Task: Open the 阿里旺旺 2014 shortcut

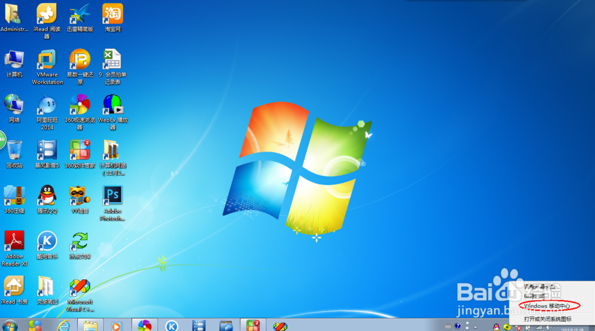Action: (x=47, y=112)
